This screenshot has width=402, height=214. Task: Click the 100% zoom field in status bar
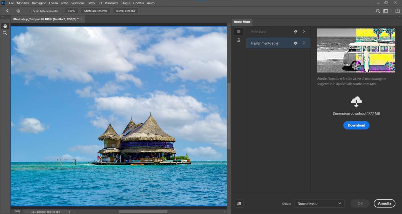tap(17, 211)
